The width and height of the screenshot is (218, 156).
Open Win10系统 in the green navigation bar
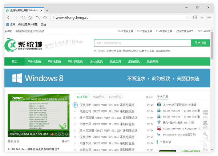pos(75,62)
